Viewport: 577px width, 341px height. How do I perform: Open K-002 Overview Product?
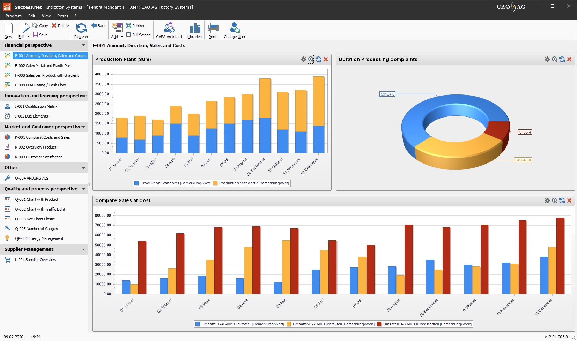(x=35, y=147)
